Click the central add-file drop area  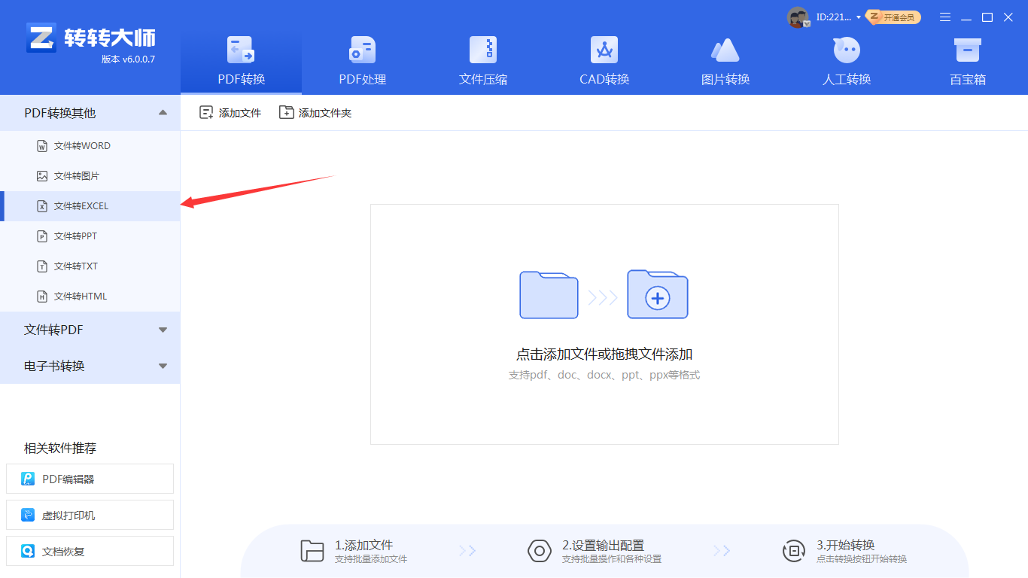click(x=604, y=324)
